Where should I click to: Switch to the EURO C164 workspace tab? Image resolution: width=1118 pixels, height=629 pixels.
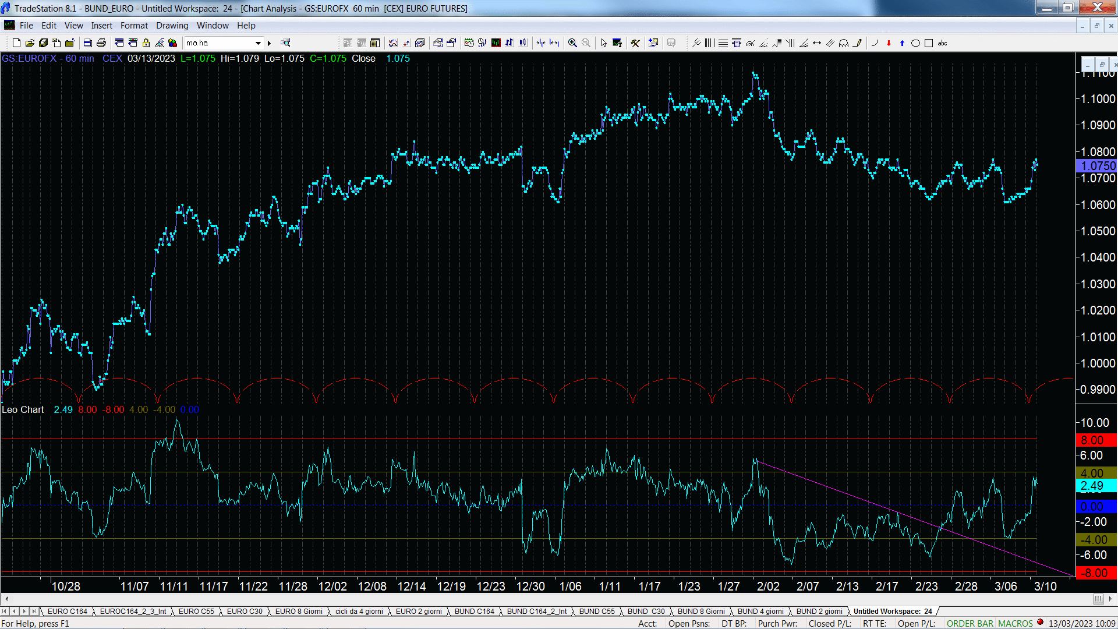click(68, 612)
